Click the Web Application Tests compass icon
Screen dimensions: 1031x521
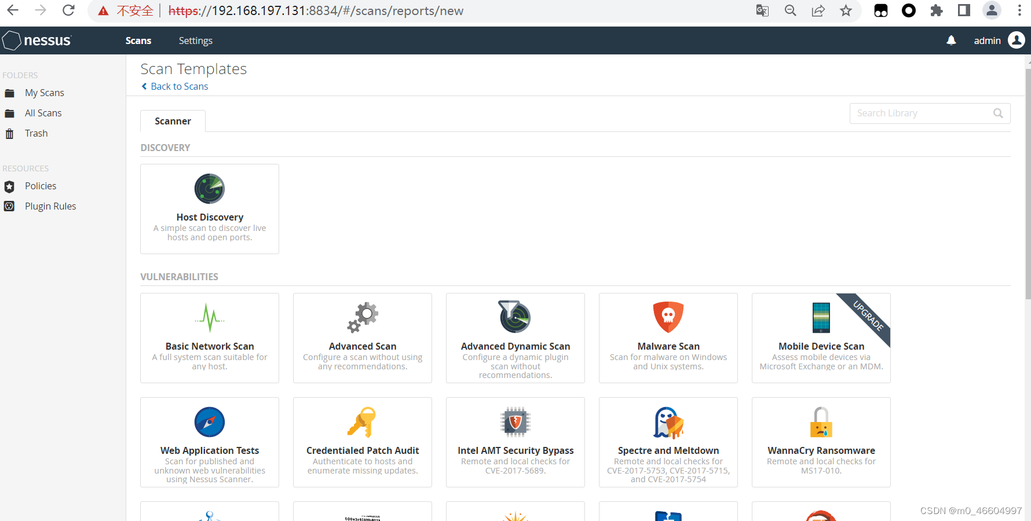coord(210,422)
